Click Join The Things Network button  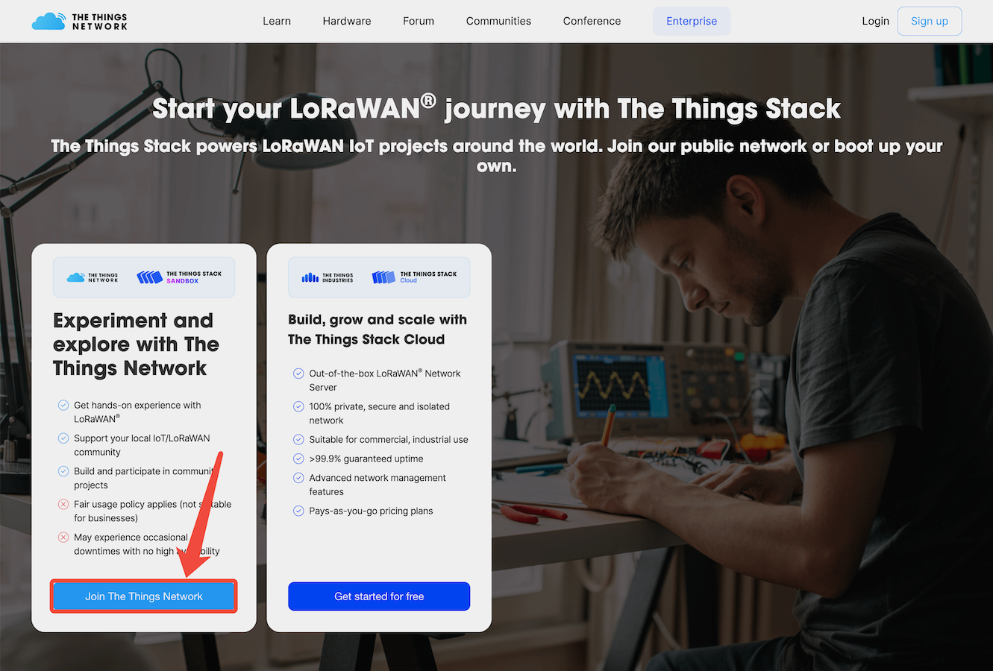pyautogui.click(x=144, y=596)
